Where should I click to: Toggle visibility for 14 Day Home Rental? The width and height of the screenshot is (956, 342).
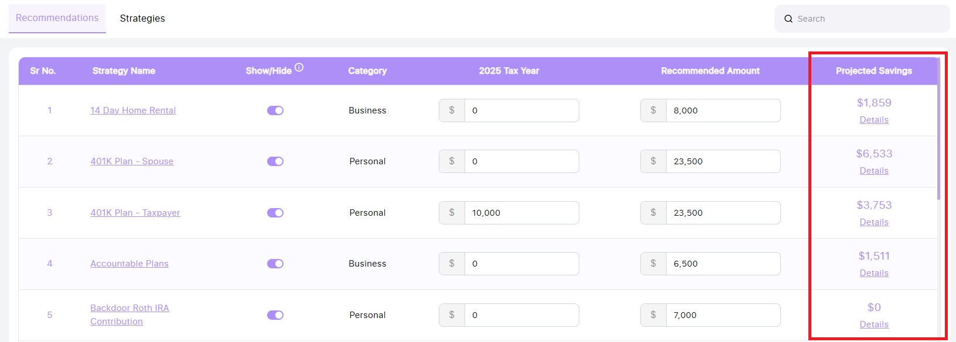click(x=275, y=110)
